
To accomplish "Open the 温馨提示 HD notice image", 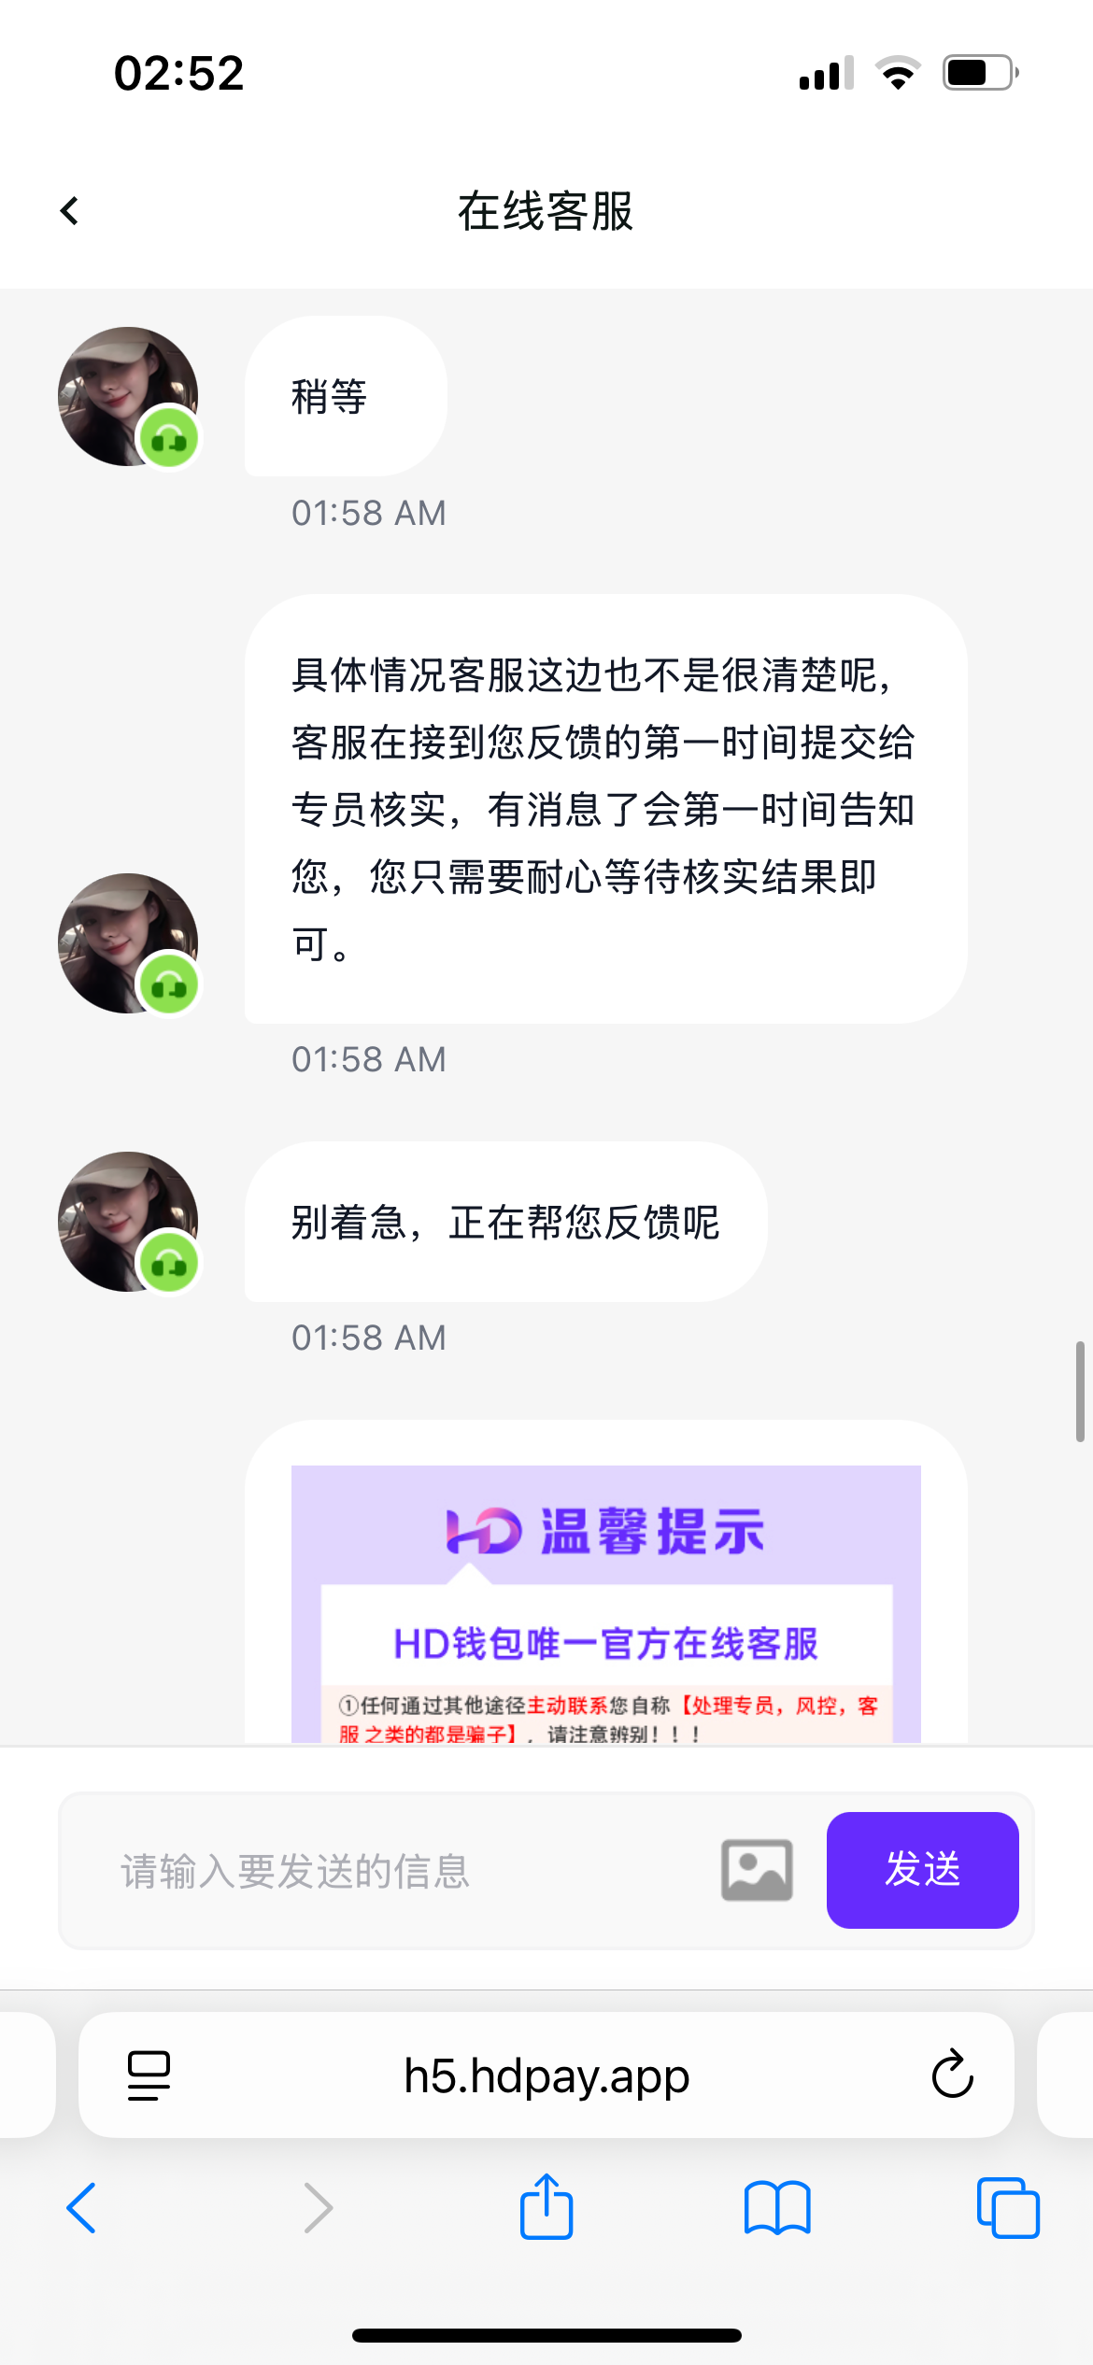I will pyautogui.click(x=606, y=1603).
